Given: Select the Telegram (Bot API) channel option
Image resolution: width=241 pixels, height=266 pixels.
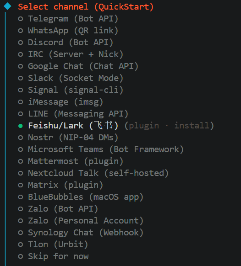Looking at the screenshot, I should [x=68, y=19].
